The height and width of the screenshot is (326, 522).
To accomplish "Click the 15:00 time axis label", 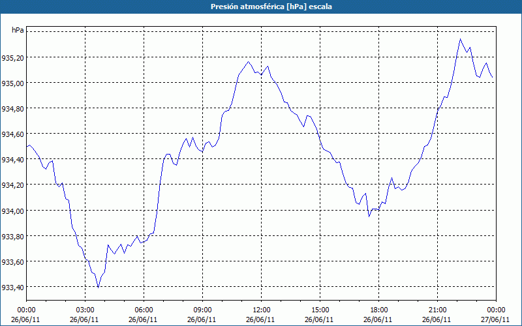I will [x=320, y=310].
